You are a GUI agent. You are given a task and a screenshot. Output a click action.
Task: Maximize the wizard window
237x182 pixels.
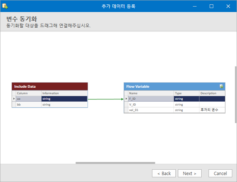coord(211,6)
